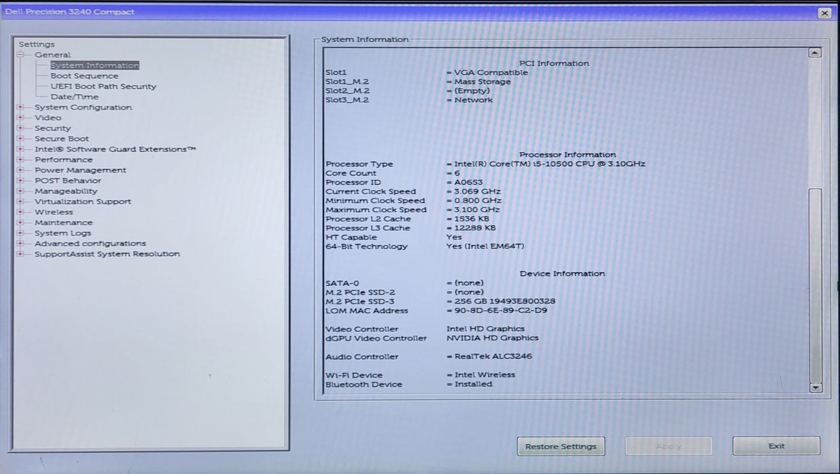
Task: Expand the Security settings node
Action: click(x=20, y=128)
